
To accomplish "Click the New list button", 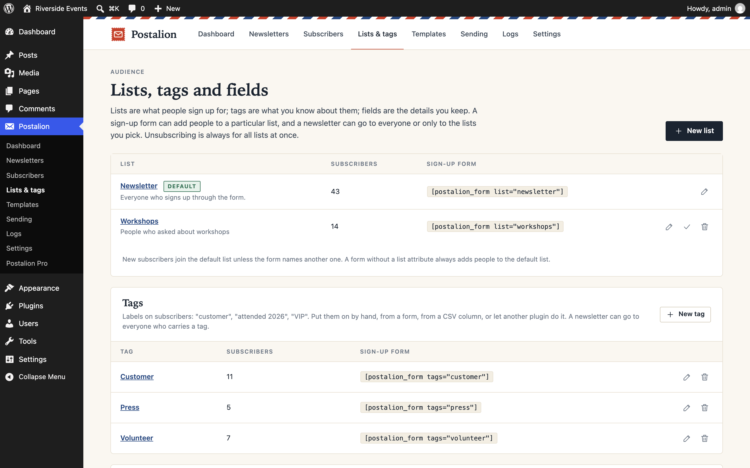I will [694, 131].
